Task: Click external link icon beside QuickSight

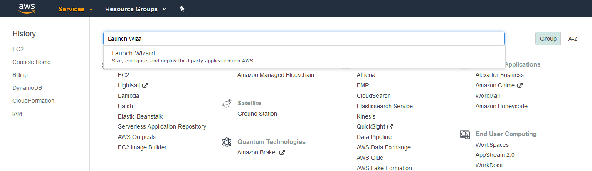Action: 390,126
